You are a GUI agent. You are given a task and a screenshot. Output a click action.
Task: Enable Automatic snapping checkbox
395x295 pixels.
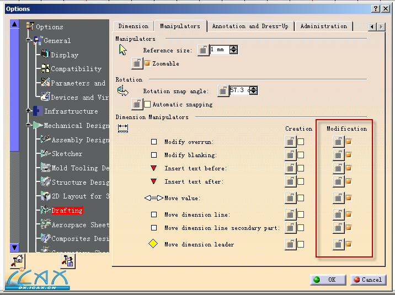click(147, 104)
